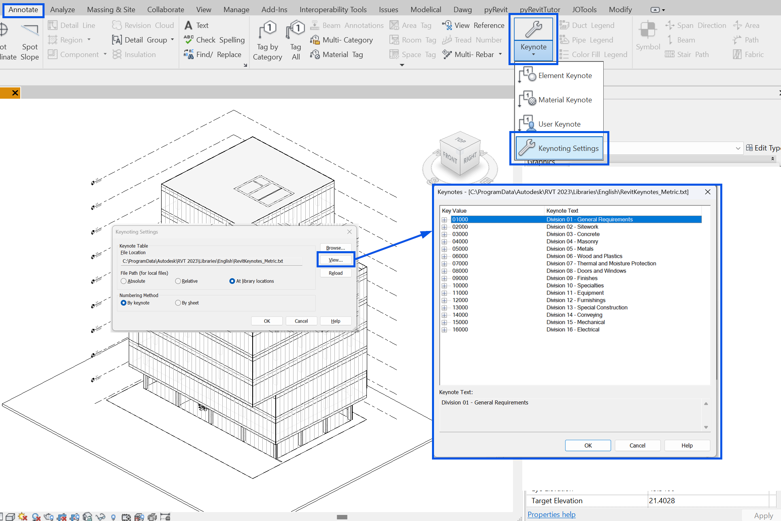Click the Target Elevation value field
This screenshot has height=521, width=781.
coord(709,501)
